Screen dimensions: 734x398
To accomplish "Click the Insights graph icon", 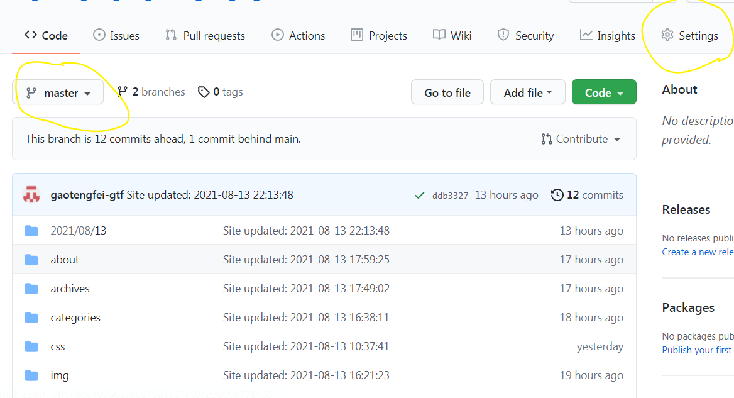I will [x=586, y=35].
